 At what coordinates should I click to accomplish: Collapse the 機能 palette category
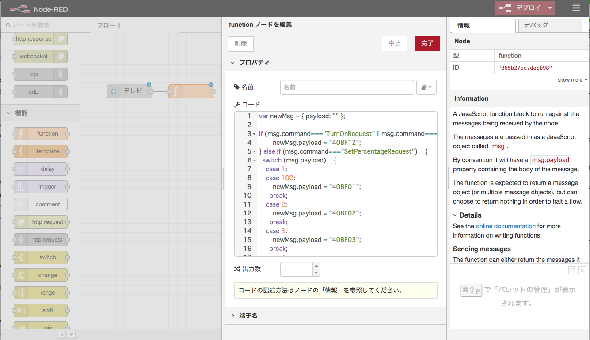point(8,113)
